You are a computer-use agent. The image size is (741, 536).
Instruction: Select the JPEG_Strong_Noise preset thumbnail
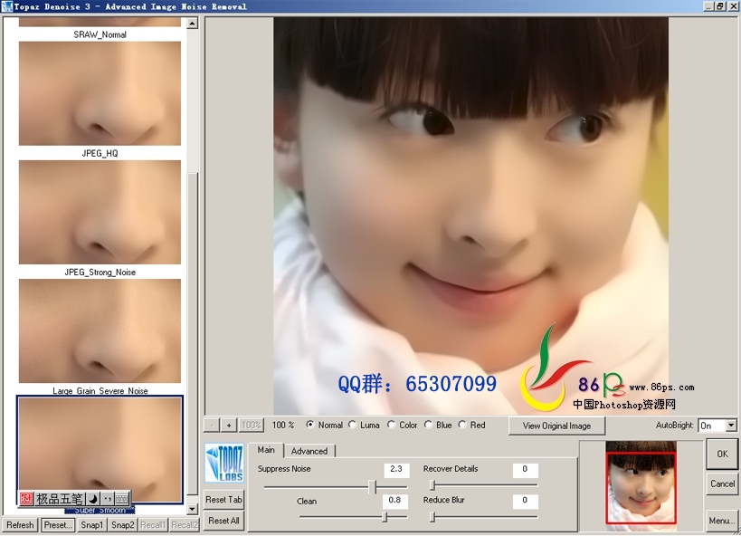click(100, 212)
